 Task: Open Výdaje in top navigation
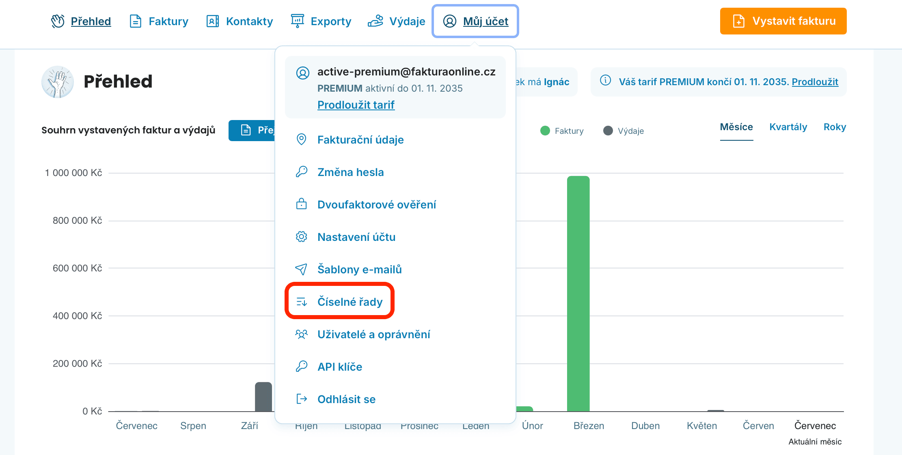coord(407,21)
